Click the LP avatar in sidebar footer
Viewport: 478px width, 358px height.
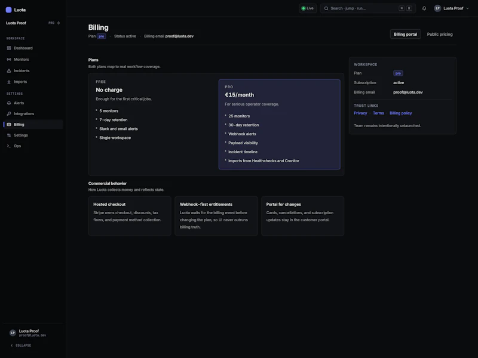13,333
